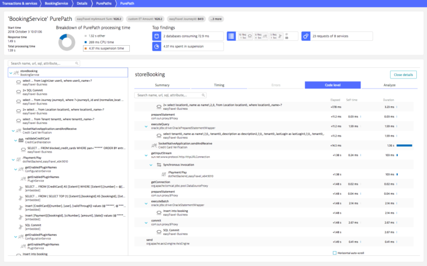The image size is (427, 266).
Task: Click embedded database icon of SELECT FROM [CreditCard]
Action: [21, 188]
